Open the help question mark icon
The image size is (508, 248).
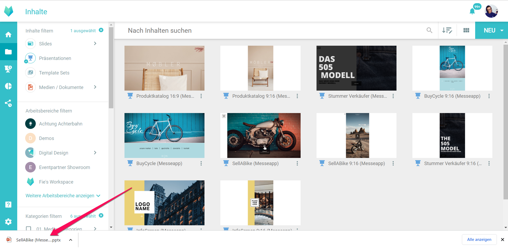pyautogui.click(x=8, y=204)
